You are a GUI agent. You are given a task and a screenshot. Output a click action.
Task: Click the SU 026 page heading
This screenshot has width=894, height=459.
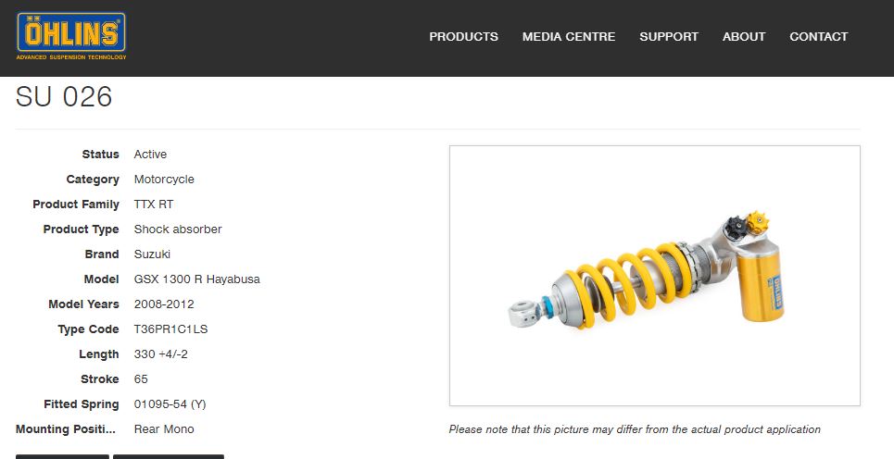point(64,96)
